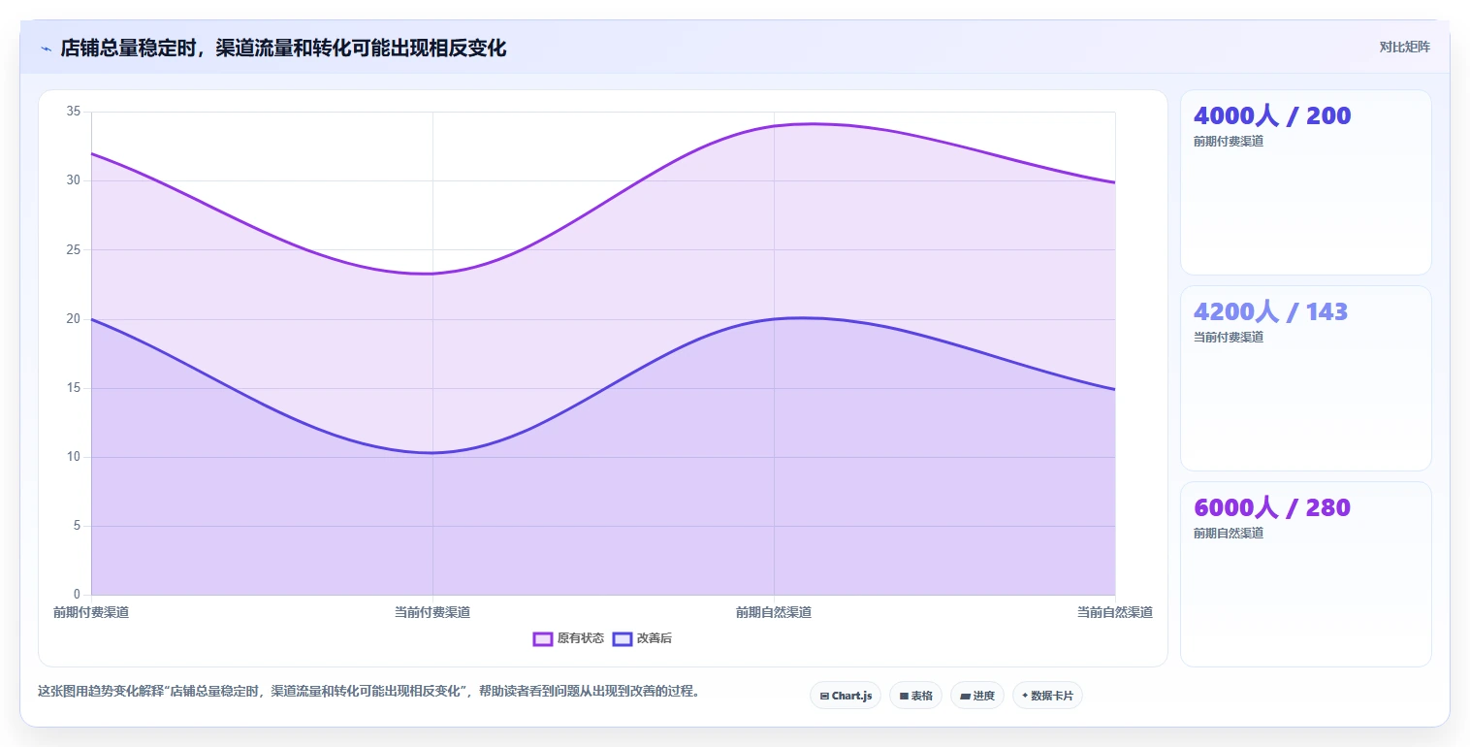
Task: Click the blue 改善后 legend swatch
Action: pos(622,638)
